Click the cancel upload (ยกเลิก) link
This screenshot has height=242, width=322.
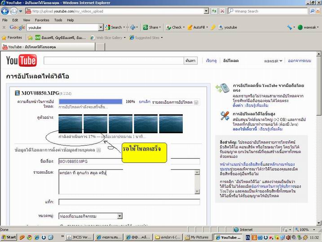coord(145,102)
